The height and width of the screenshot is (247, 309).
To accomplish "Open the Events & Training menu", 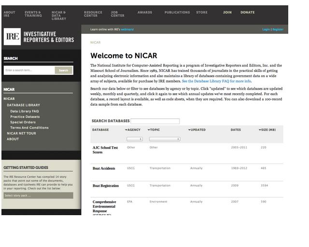I will 33,14.
